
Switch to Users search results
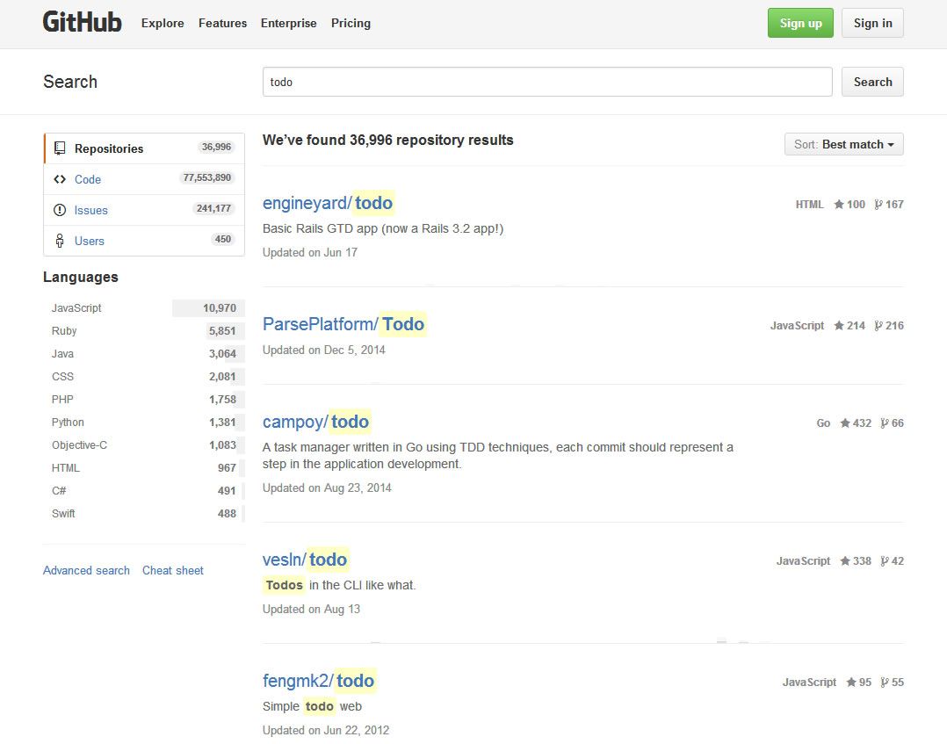144,241
